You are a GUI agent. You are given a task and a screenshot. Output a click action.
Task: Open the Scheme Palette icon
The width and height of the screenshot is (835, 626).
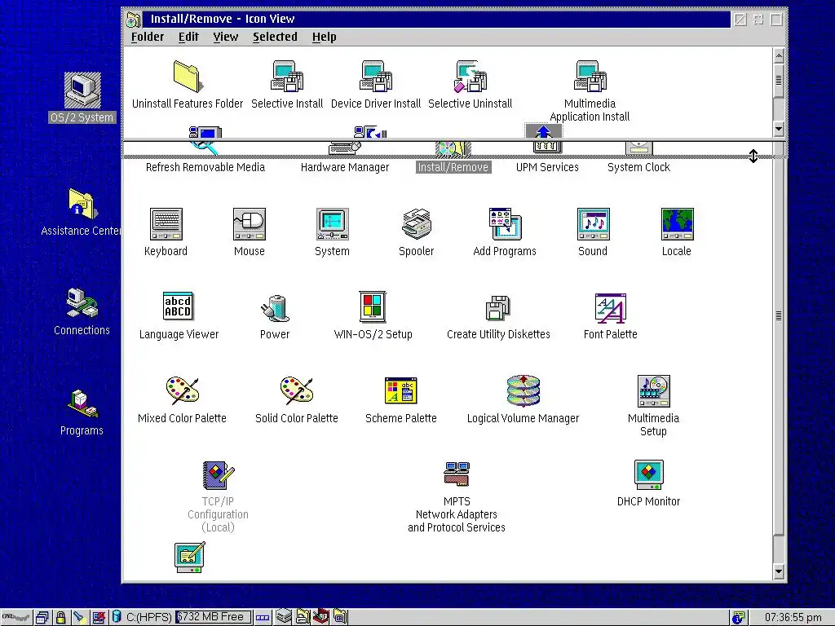click(401, 390)
